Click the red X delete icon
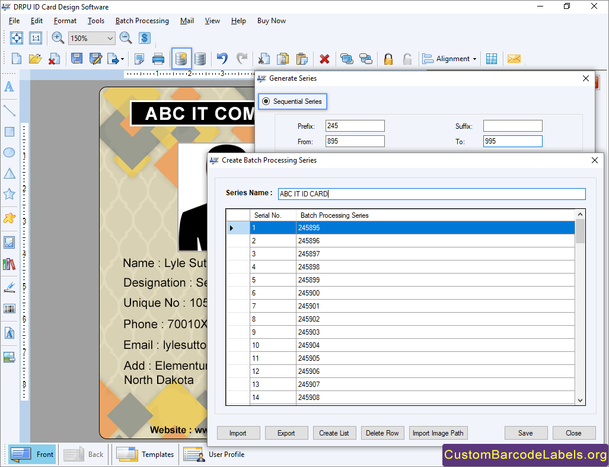The height and width of the screenshot is (467, 609). point(324,59)
